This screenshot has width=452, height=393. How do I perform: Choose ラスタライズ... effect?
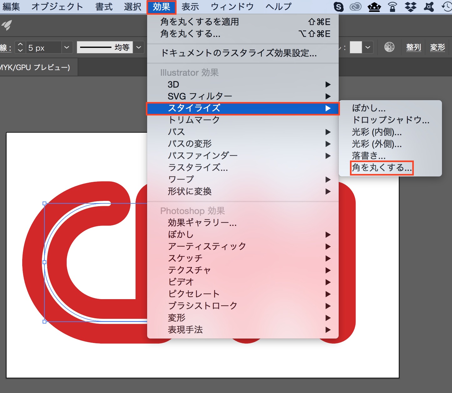(243, 167)
